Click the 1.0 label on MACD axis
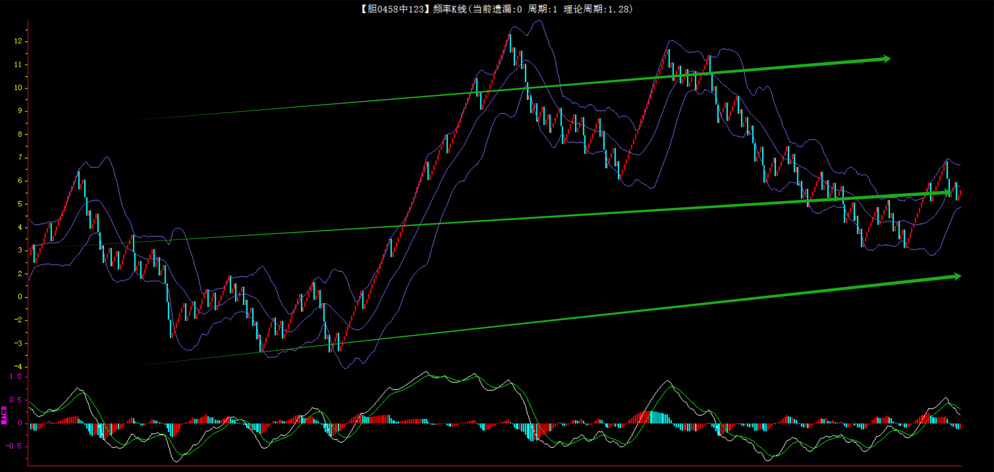994x472 pixels. 16,376
